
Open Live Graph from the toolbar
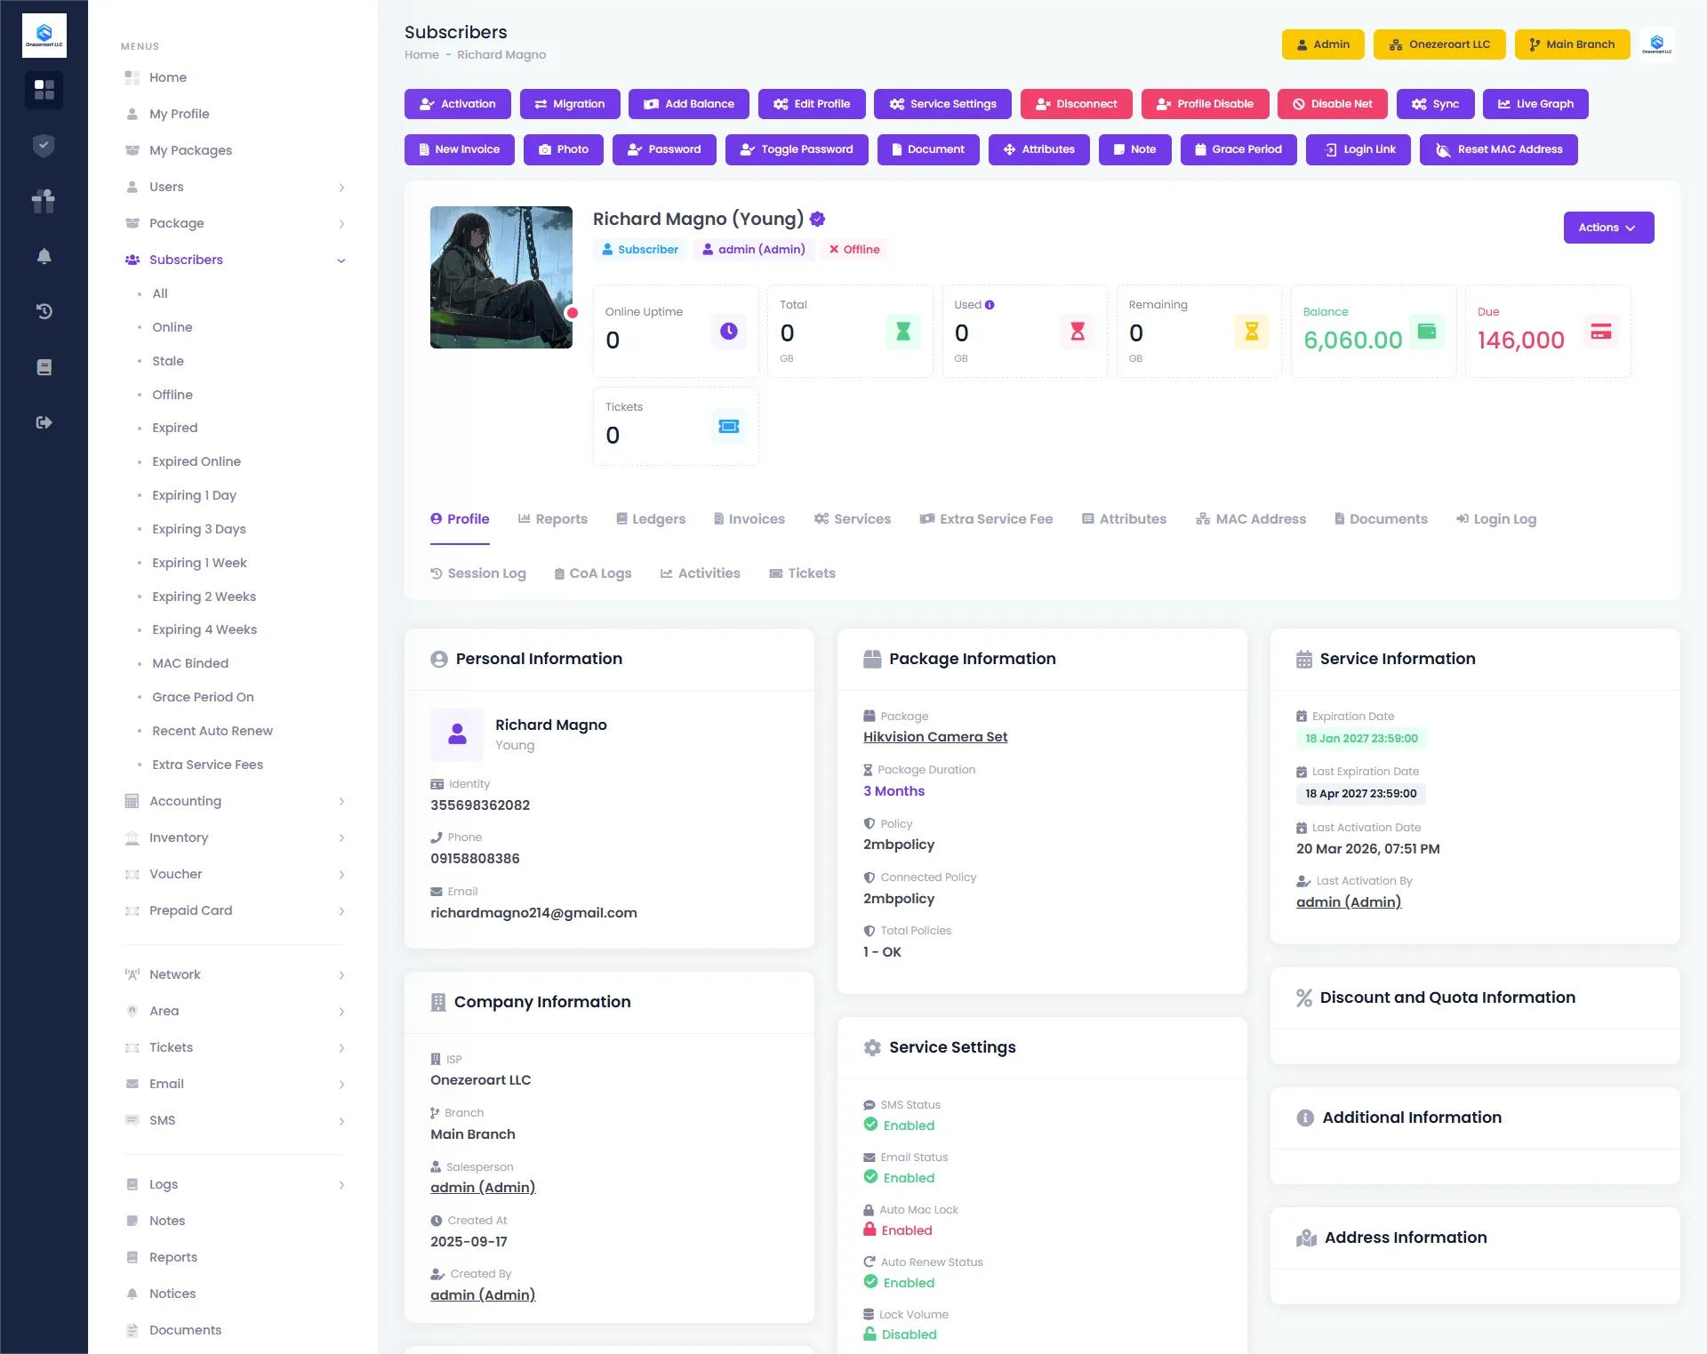pyautogui.click(x=1535, y=103)
